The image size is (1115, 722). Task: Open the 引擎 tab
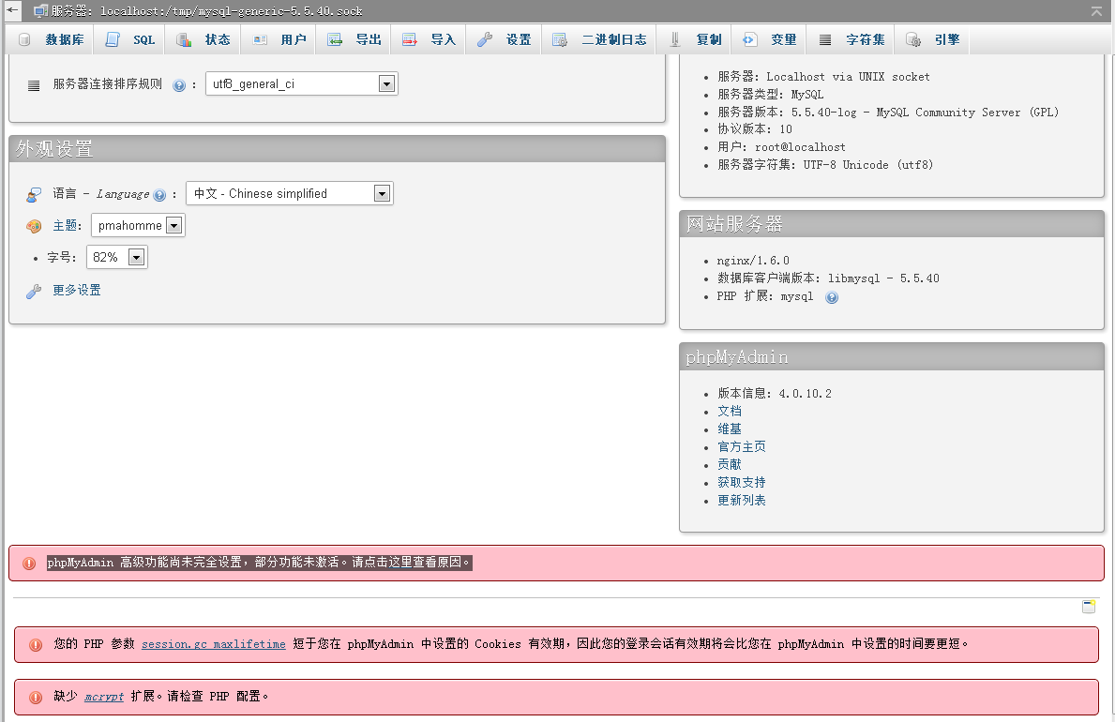click(x=933, y=39)
